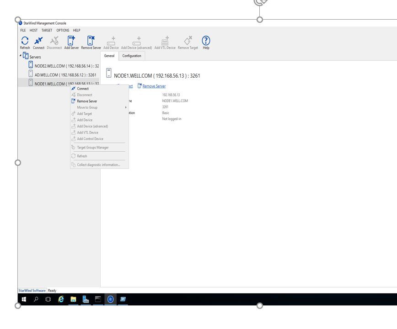Select AD.WELL.COM server in tree
Viewport: 397px width, 329px height.
tap(64, 74)
